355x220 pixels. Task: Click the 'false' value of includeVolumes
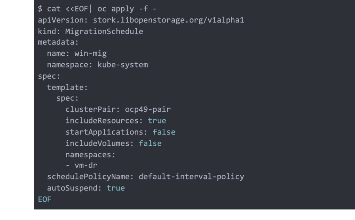coord(150,143)
